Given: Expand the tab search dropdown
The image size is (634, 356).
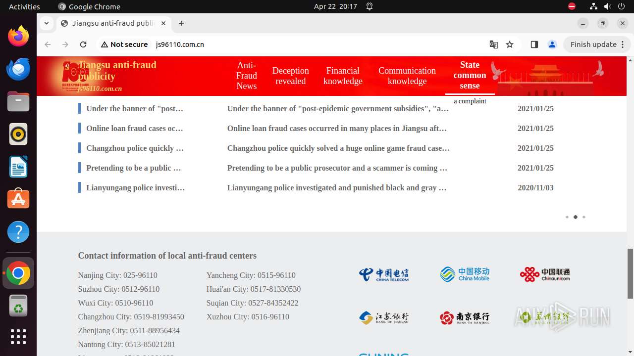Looking at the screenshot, I should point(46,23).
